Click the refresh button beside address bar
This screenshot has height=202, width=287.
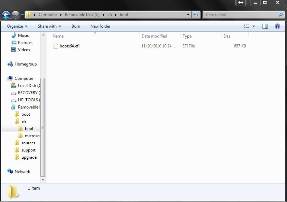[196, 15]
